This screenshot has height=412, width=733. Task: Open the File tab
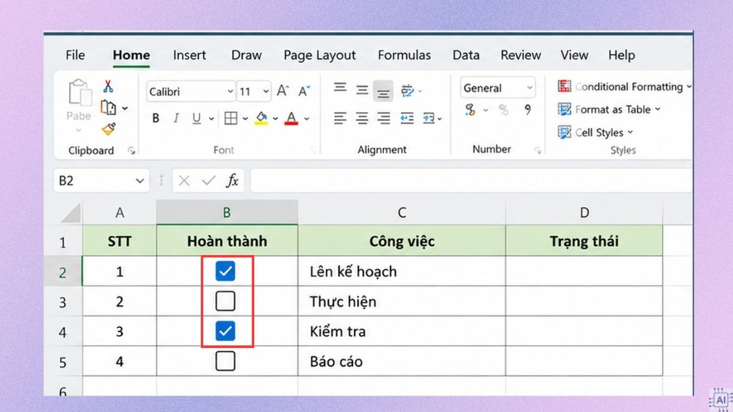tap(75, 55)
